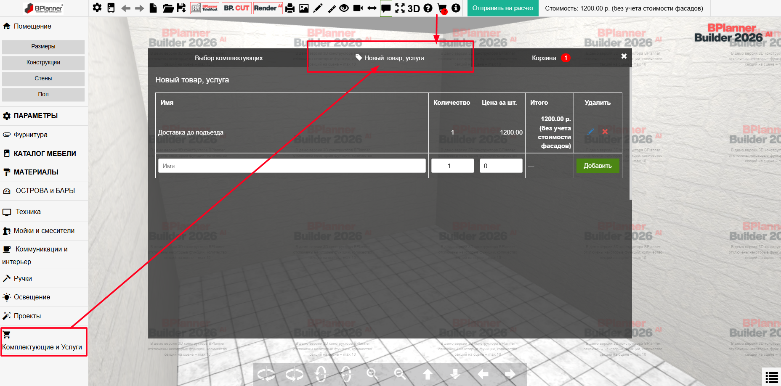This screenshot has width=781, height=386.
Task: Select the ruler measure tool
Action: [332, 8]
